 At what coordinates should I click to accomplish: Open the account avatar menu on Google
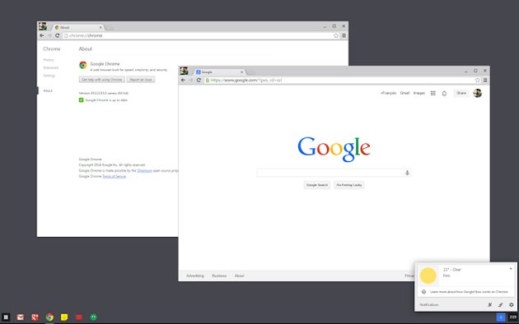pyautogui.click(x=477, y=93)
